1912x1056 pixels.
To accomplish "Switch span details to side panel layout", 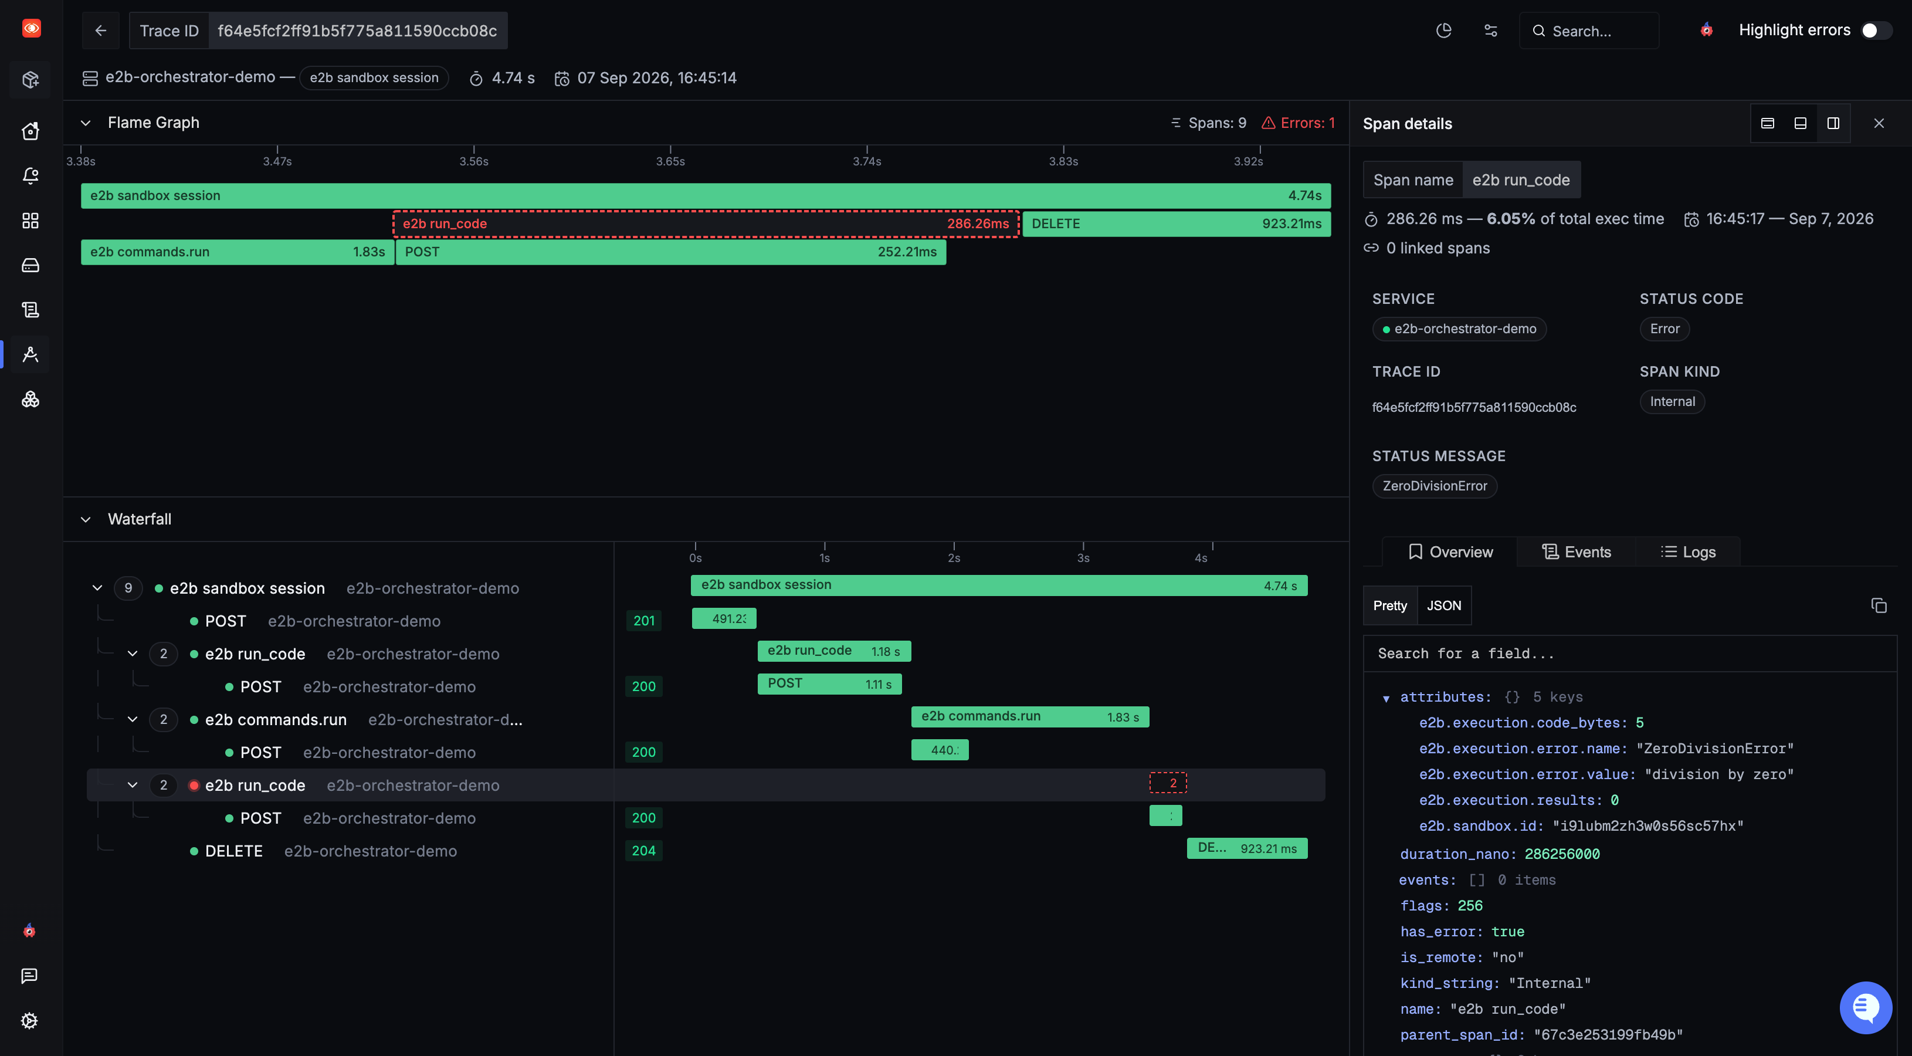I will coord(1833,123).
